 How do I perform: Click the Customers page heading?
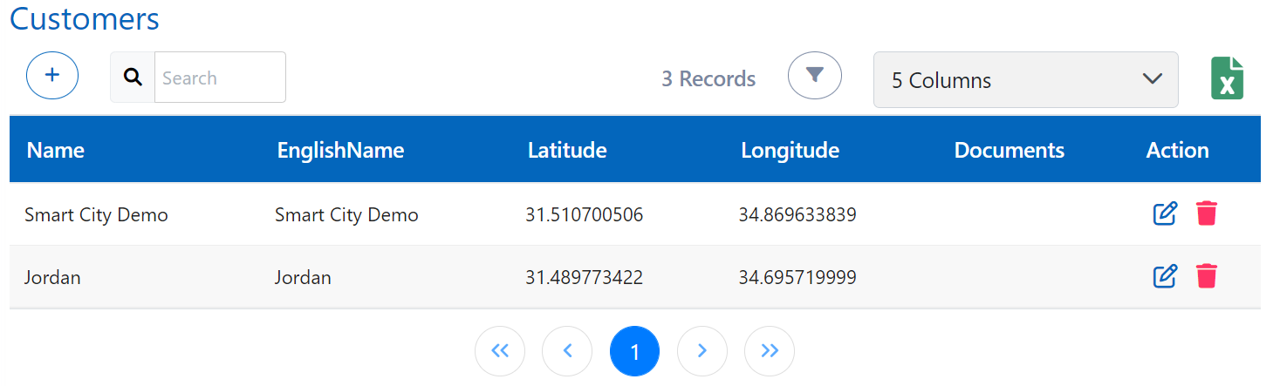[x=85, y=18]
